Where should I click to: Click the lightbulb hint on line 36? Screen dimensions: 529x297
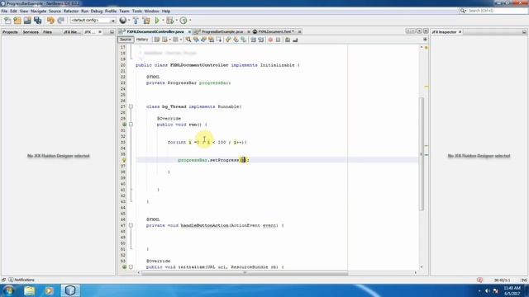click(124, 160)
